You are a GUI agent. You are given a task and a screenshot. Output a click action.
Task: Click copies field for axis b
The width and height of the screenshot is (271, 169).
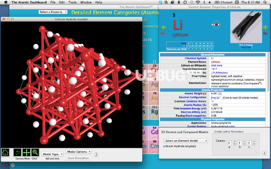click(x=239, y=143)
